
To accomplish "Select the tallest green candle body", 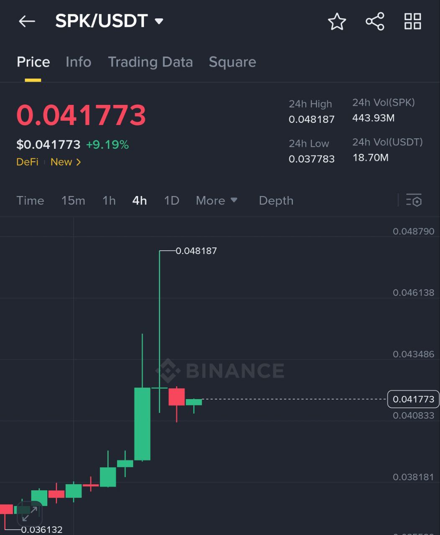I will (x=142, y=424).
